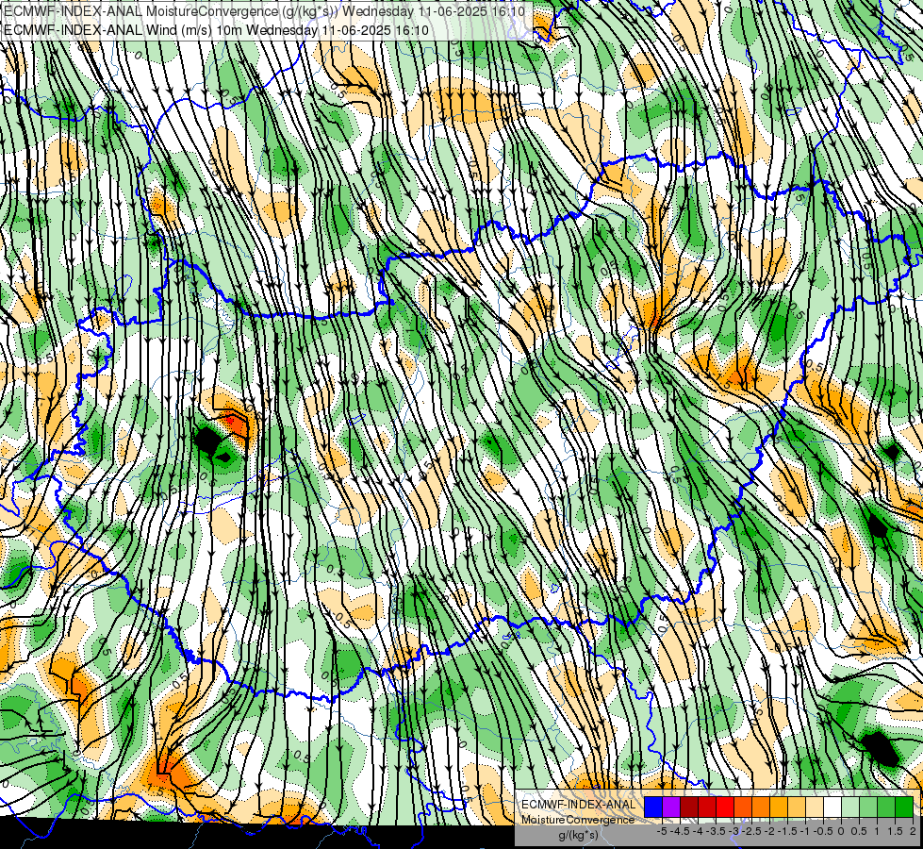Select the pale peach swatch between -1 and -0.5
This screenshot has height=849, width=923.
815,807
